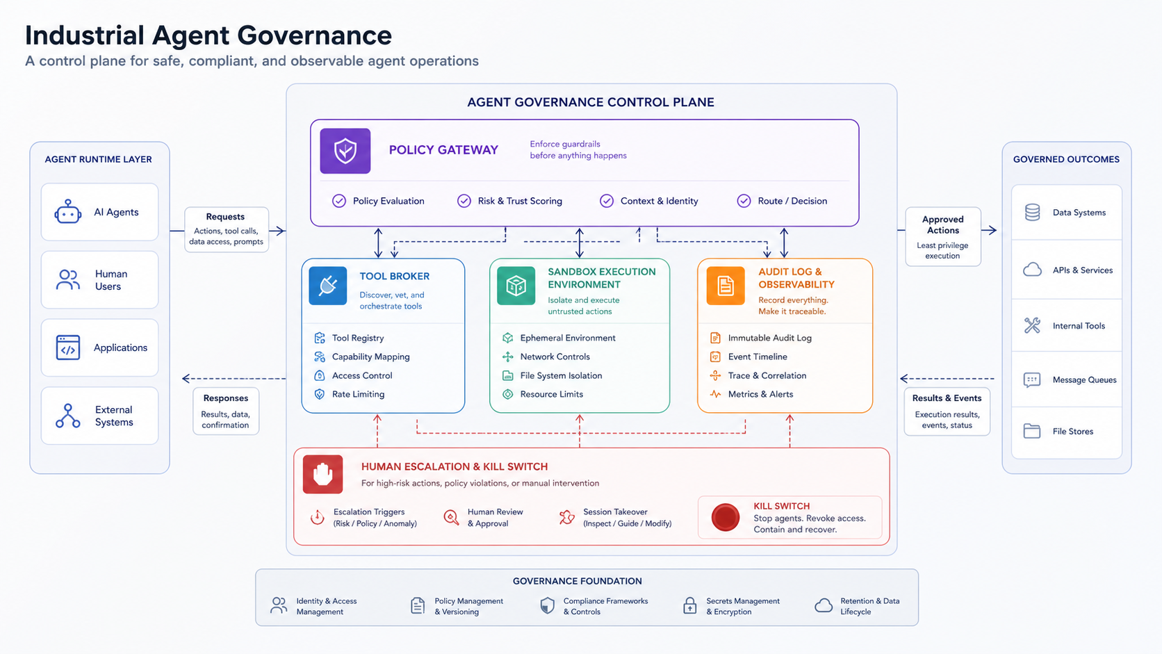Click the 'TOOL BROKER' heading
The width and height of the screenshot is (1162, 654).
395,276
